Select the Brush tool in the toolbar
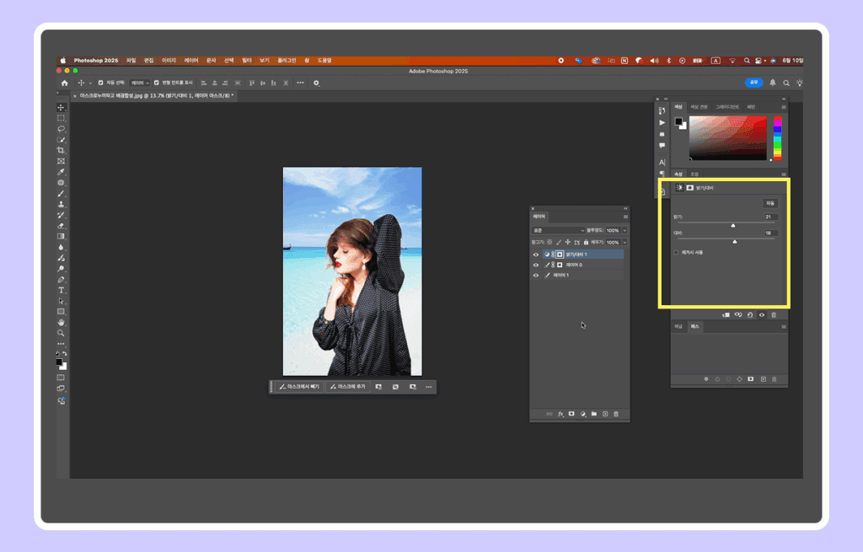 pyautogui.click(x=61, y=193)
